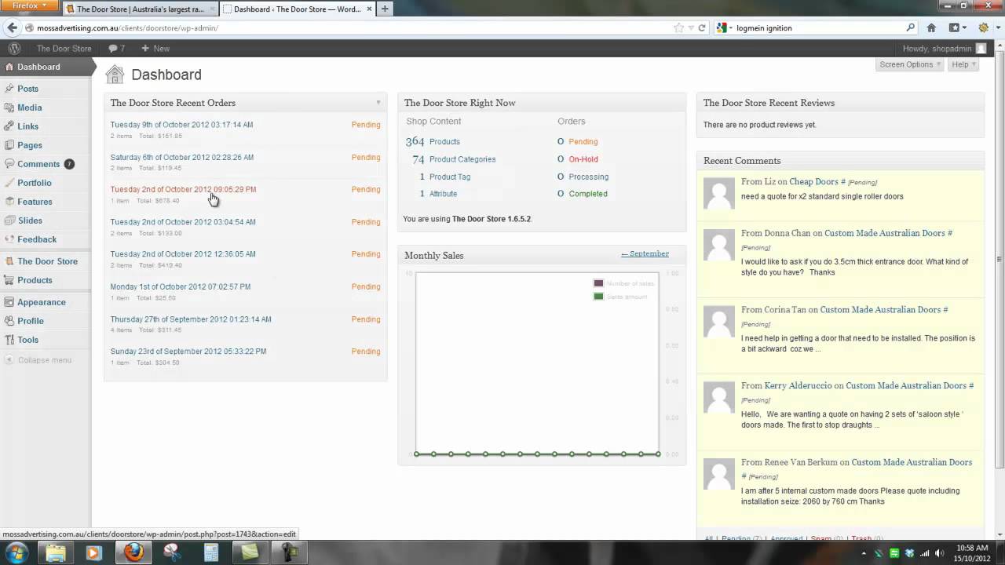Click the Firefox home icon
Screen dimensions: 1005x565
[x=931, y=27]
